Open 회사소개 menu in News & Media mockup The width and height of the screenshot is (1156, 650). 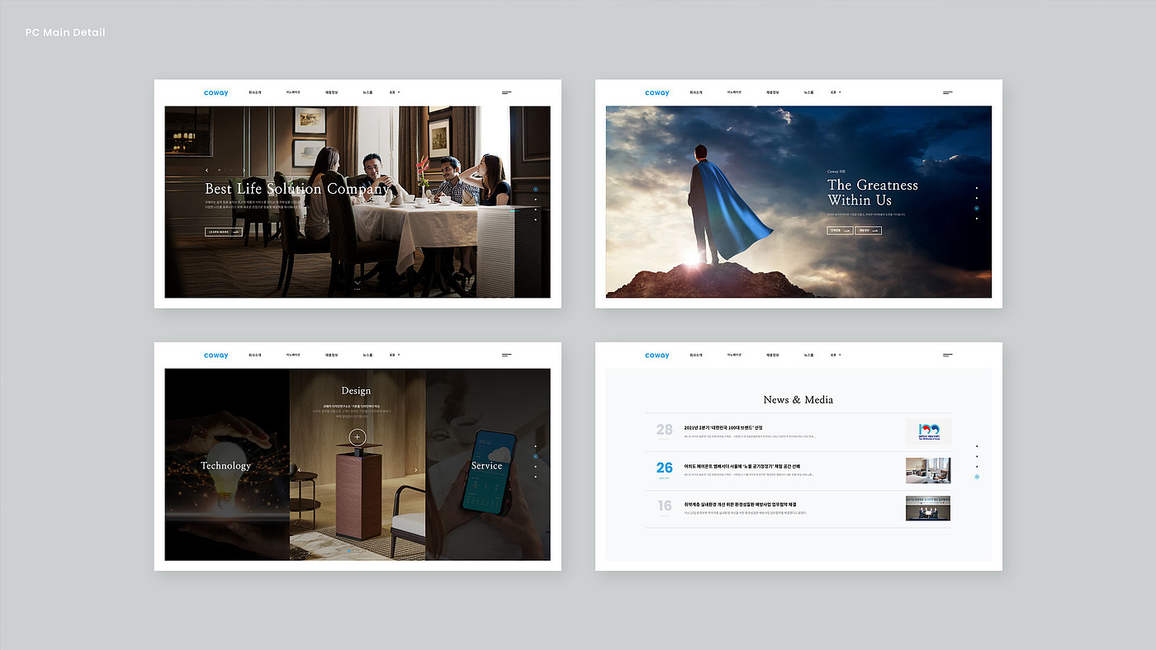coord(696,355)
